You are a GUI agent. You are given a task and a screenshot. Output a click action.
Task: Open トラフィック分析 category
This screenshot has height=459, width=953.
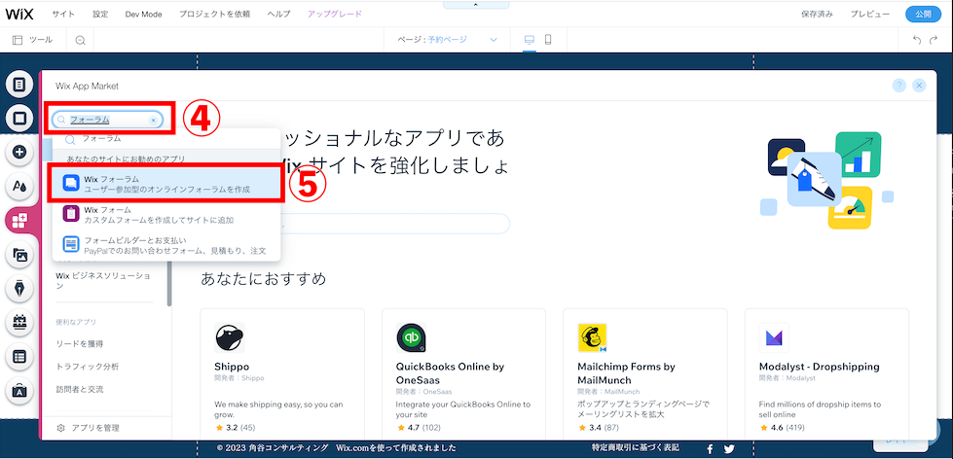click(87, 366)
